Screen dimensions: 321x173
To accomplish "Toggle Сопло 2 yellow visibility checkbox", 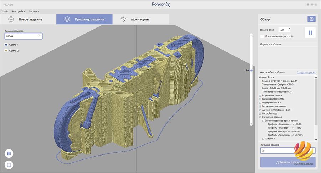I will (x=6, y=51).
